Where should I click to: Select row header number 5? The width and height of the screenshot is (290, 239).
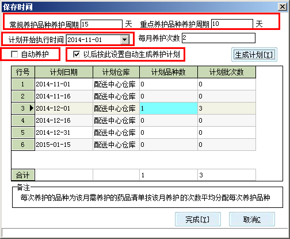click(x=23, y=132)
